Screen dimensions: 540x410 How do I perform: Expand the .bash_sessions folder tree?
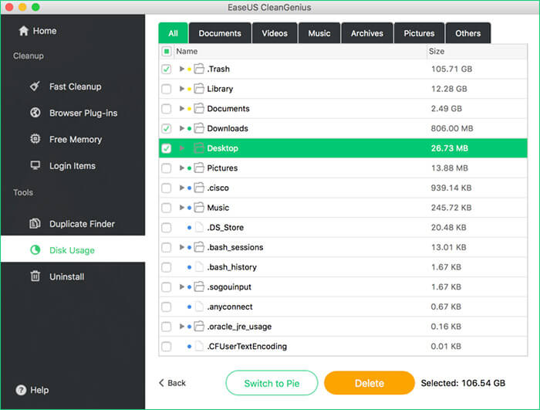[x=182, y=247]
